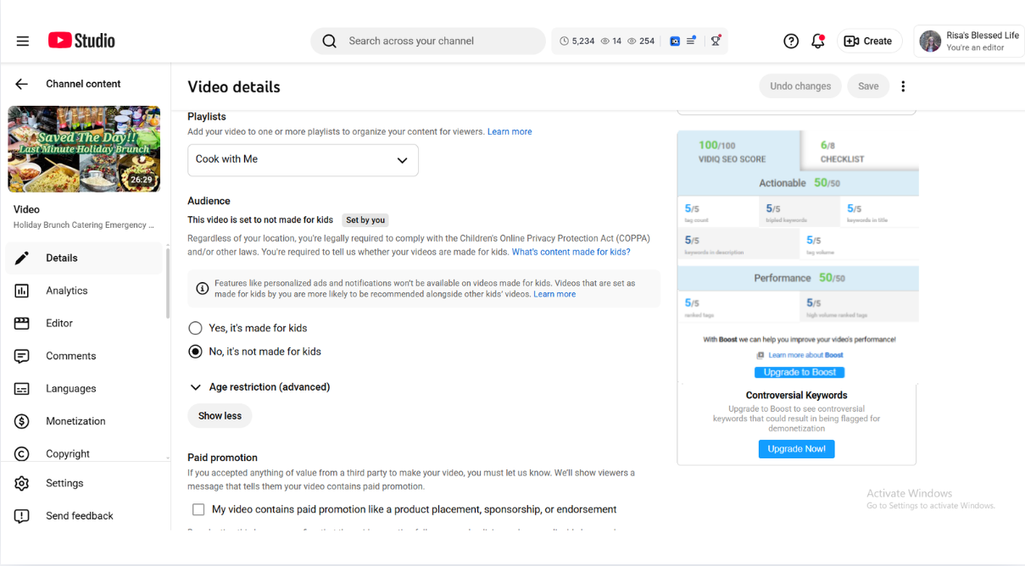Click Send feedback in the sidebar

[x=84, y=515]
